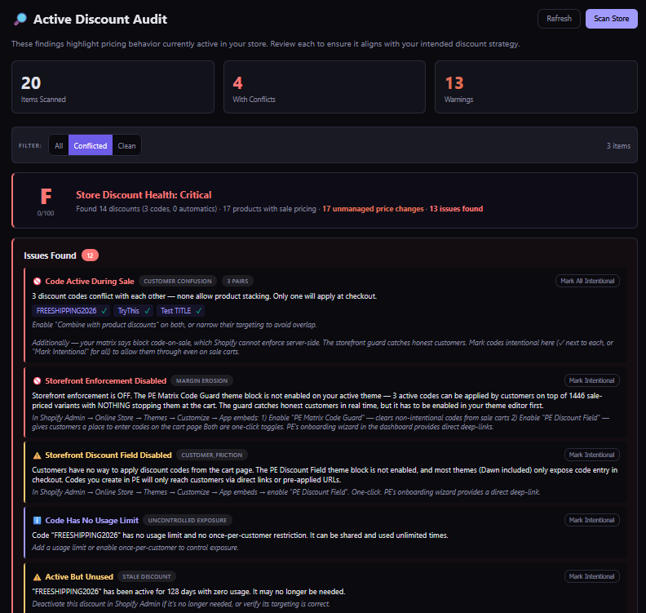
Task: Click the Storefront Discount Field Disabled title
Action: [x=108, y=455]
